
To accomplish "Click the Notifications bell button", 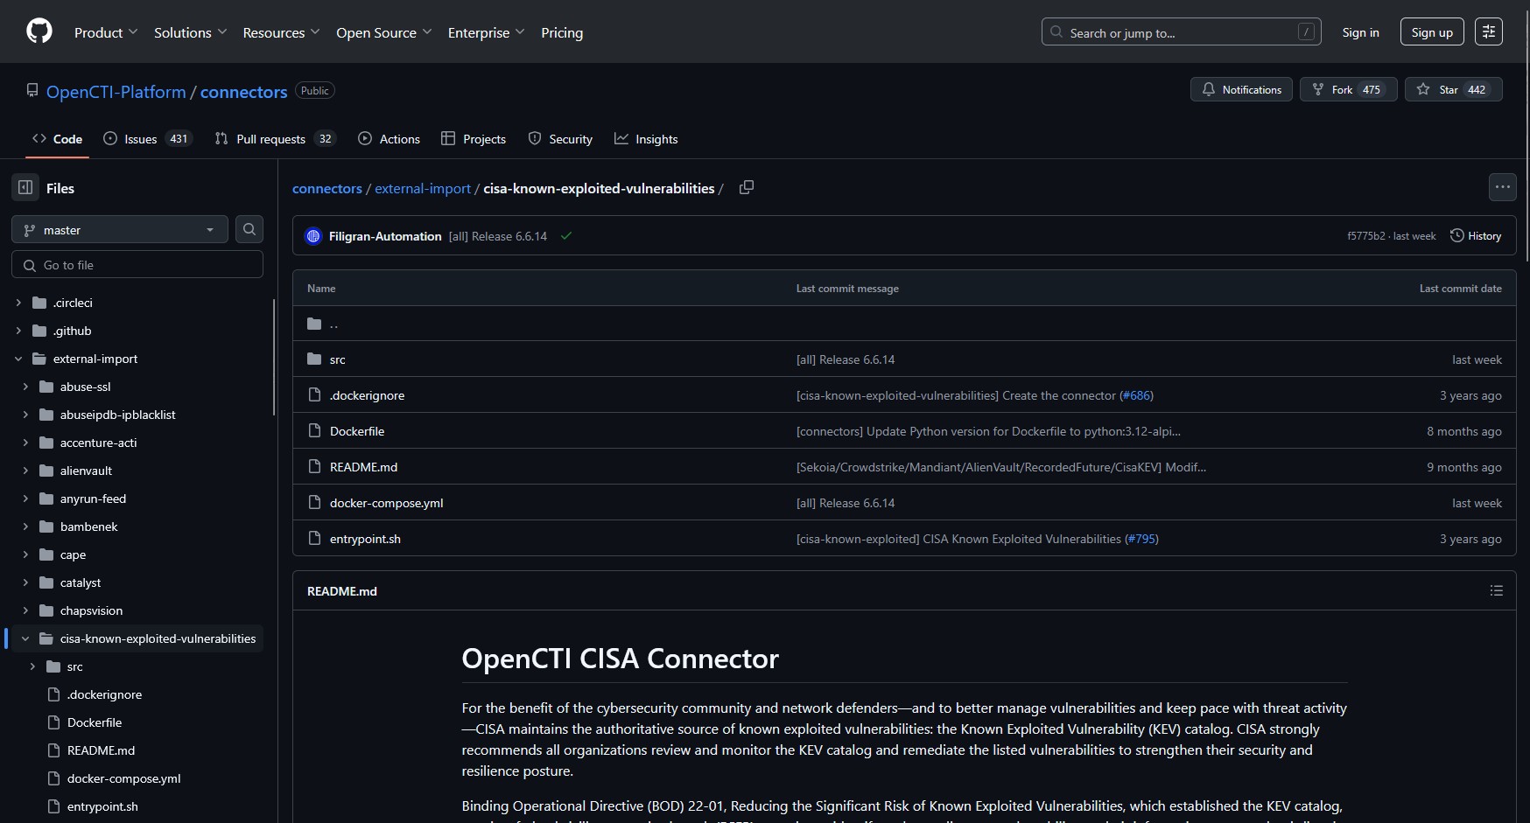I will (x=1241, y=89).
